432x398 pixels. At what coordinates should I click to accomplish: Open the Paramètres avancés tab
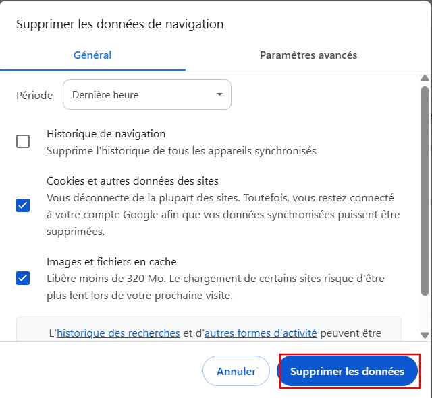point(308,55)
